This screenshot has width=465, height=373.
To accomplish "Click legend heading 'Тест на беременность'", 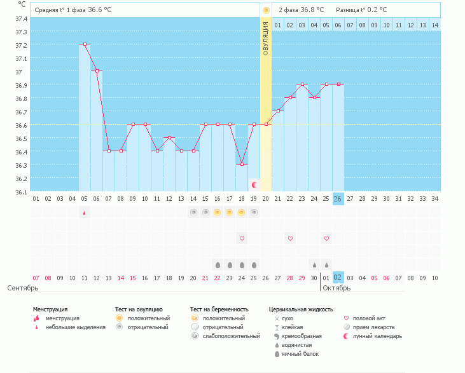I will (219, 309).
